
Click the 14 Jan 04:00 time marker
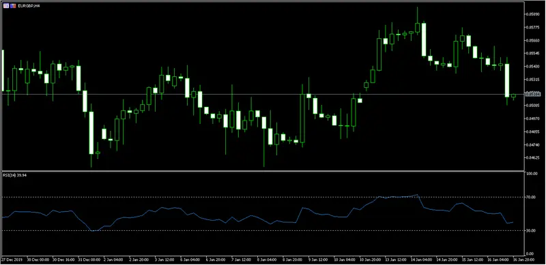click(x=421, y=260)
